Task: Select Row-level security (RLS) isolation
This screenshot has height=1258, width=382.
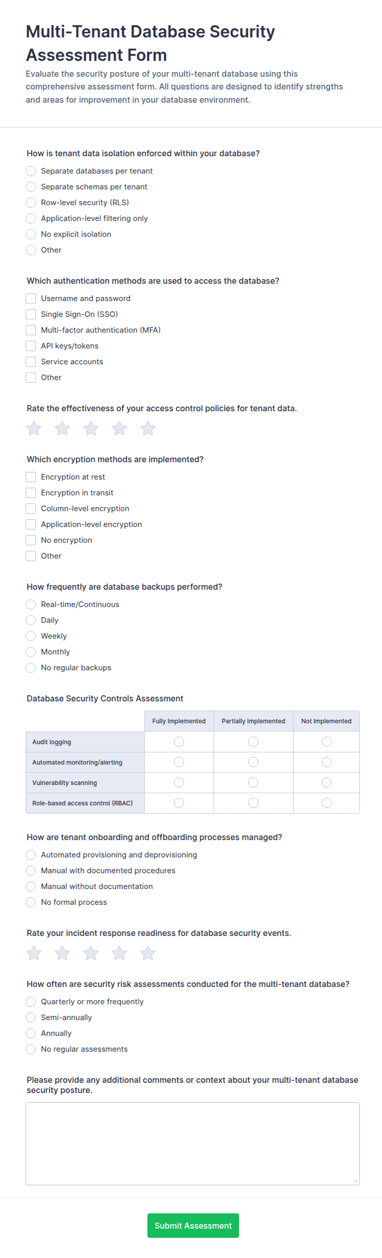Action: coord(31,203)
